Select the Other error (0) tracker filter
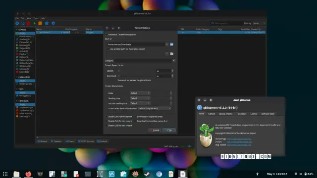Image resolution: width=317 pixels, height=178 pixels. click(25, 113)
